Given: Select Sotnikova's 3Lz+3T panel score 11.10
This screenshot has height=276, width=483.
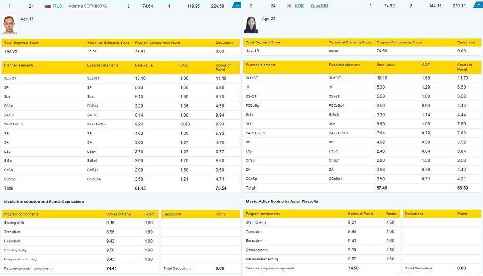Looking at the screenshot, I should 221,78.
